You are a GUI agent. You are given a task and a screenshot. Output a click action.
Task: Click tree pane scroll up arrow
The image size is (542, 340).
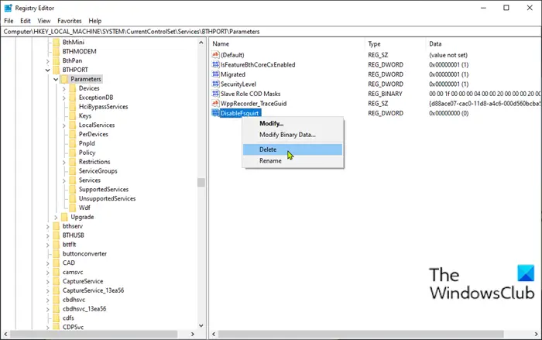(x=201, y=43)
